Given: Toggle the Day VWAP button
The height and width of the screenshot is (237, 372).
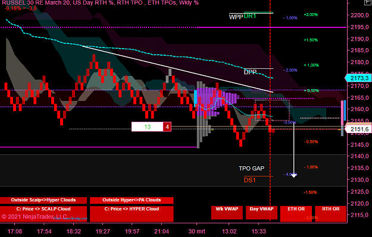Looking at the screenshot, I should tap(261, 213).
